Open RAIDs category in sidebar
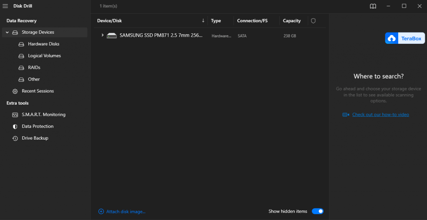The width and height of the screenshot is (427, 220). pyautogui.click(x=34, y=67)
